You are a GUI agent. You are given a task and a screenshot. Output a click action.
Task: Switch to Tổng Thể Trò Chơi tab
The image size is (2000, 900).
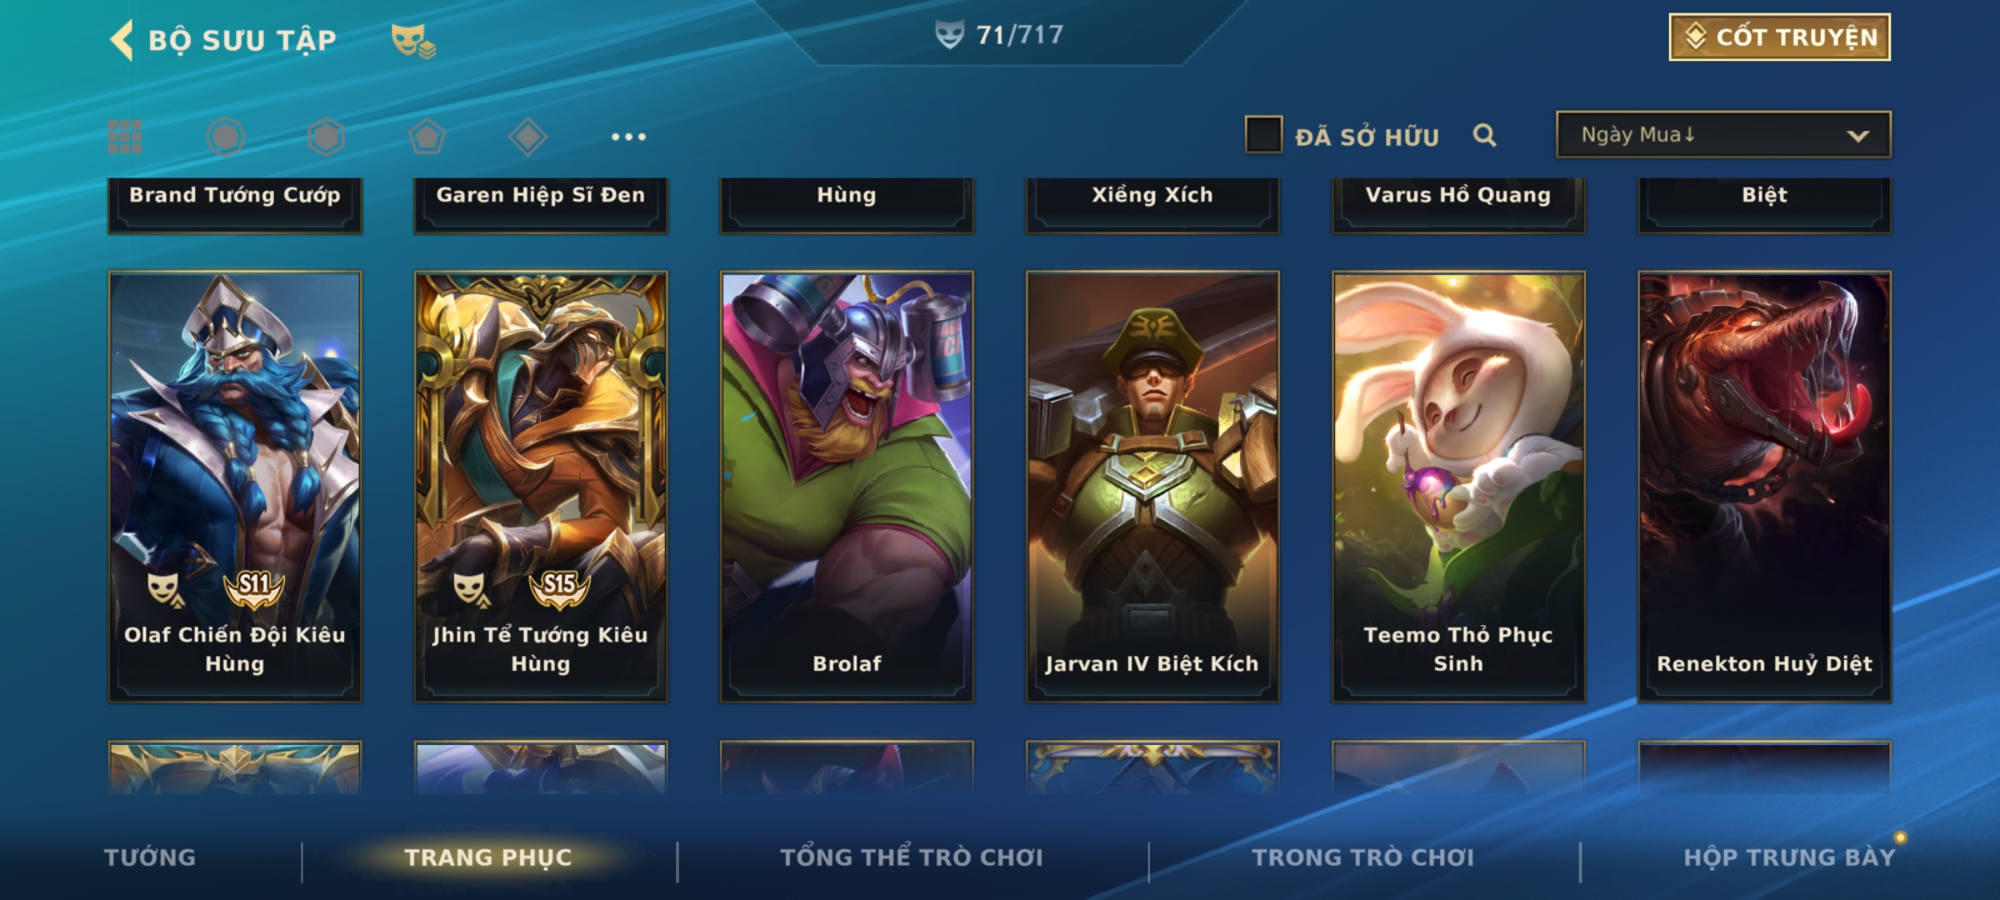tap(912, 857)
